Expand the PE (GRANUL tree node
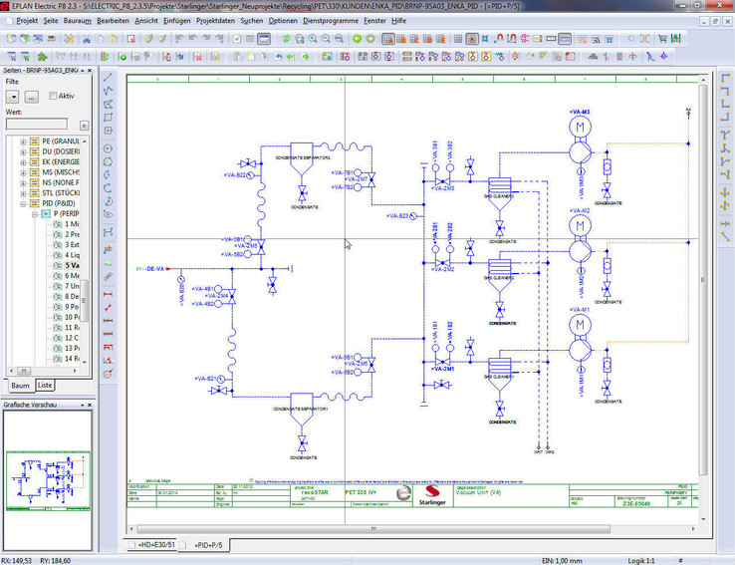 (22, 142)
